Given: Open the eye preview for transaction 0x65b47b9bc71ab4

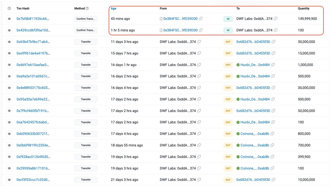Looking at the screenshot, I should coord(9,42).
